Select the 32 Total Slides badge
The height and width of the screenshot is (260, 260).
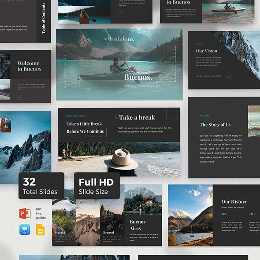(x=41, y=186)
